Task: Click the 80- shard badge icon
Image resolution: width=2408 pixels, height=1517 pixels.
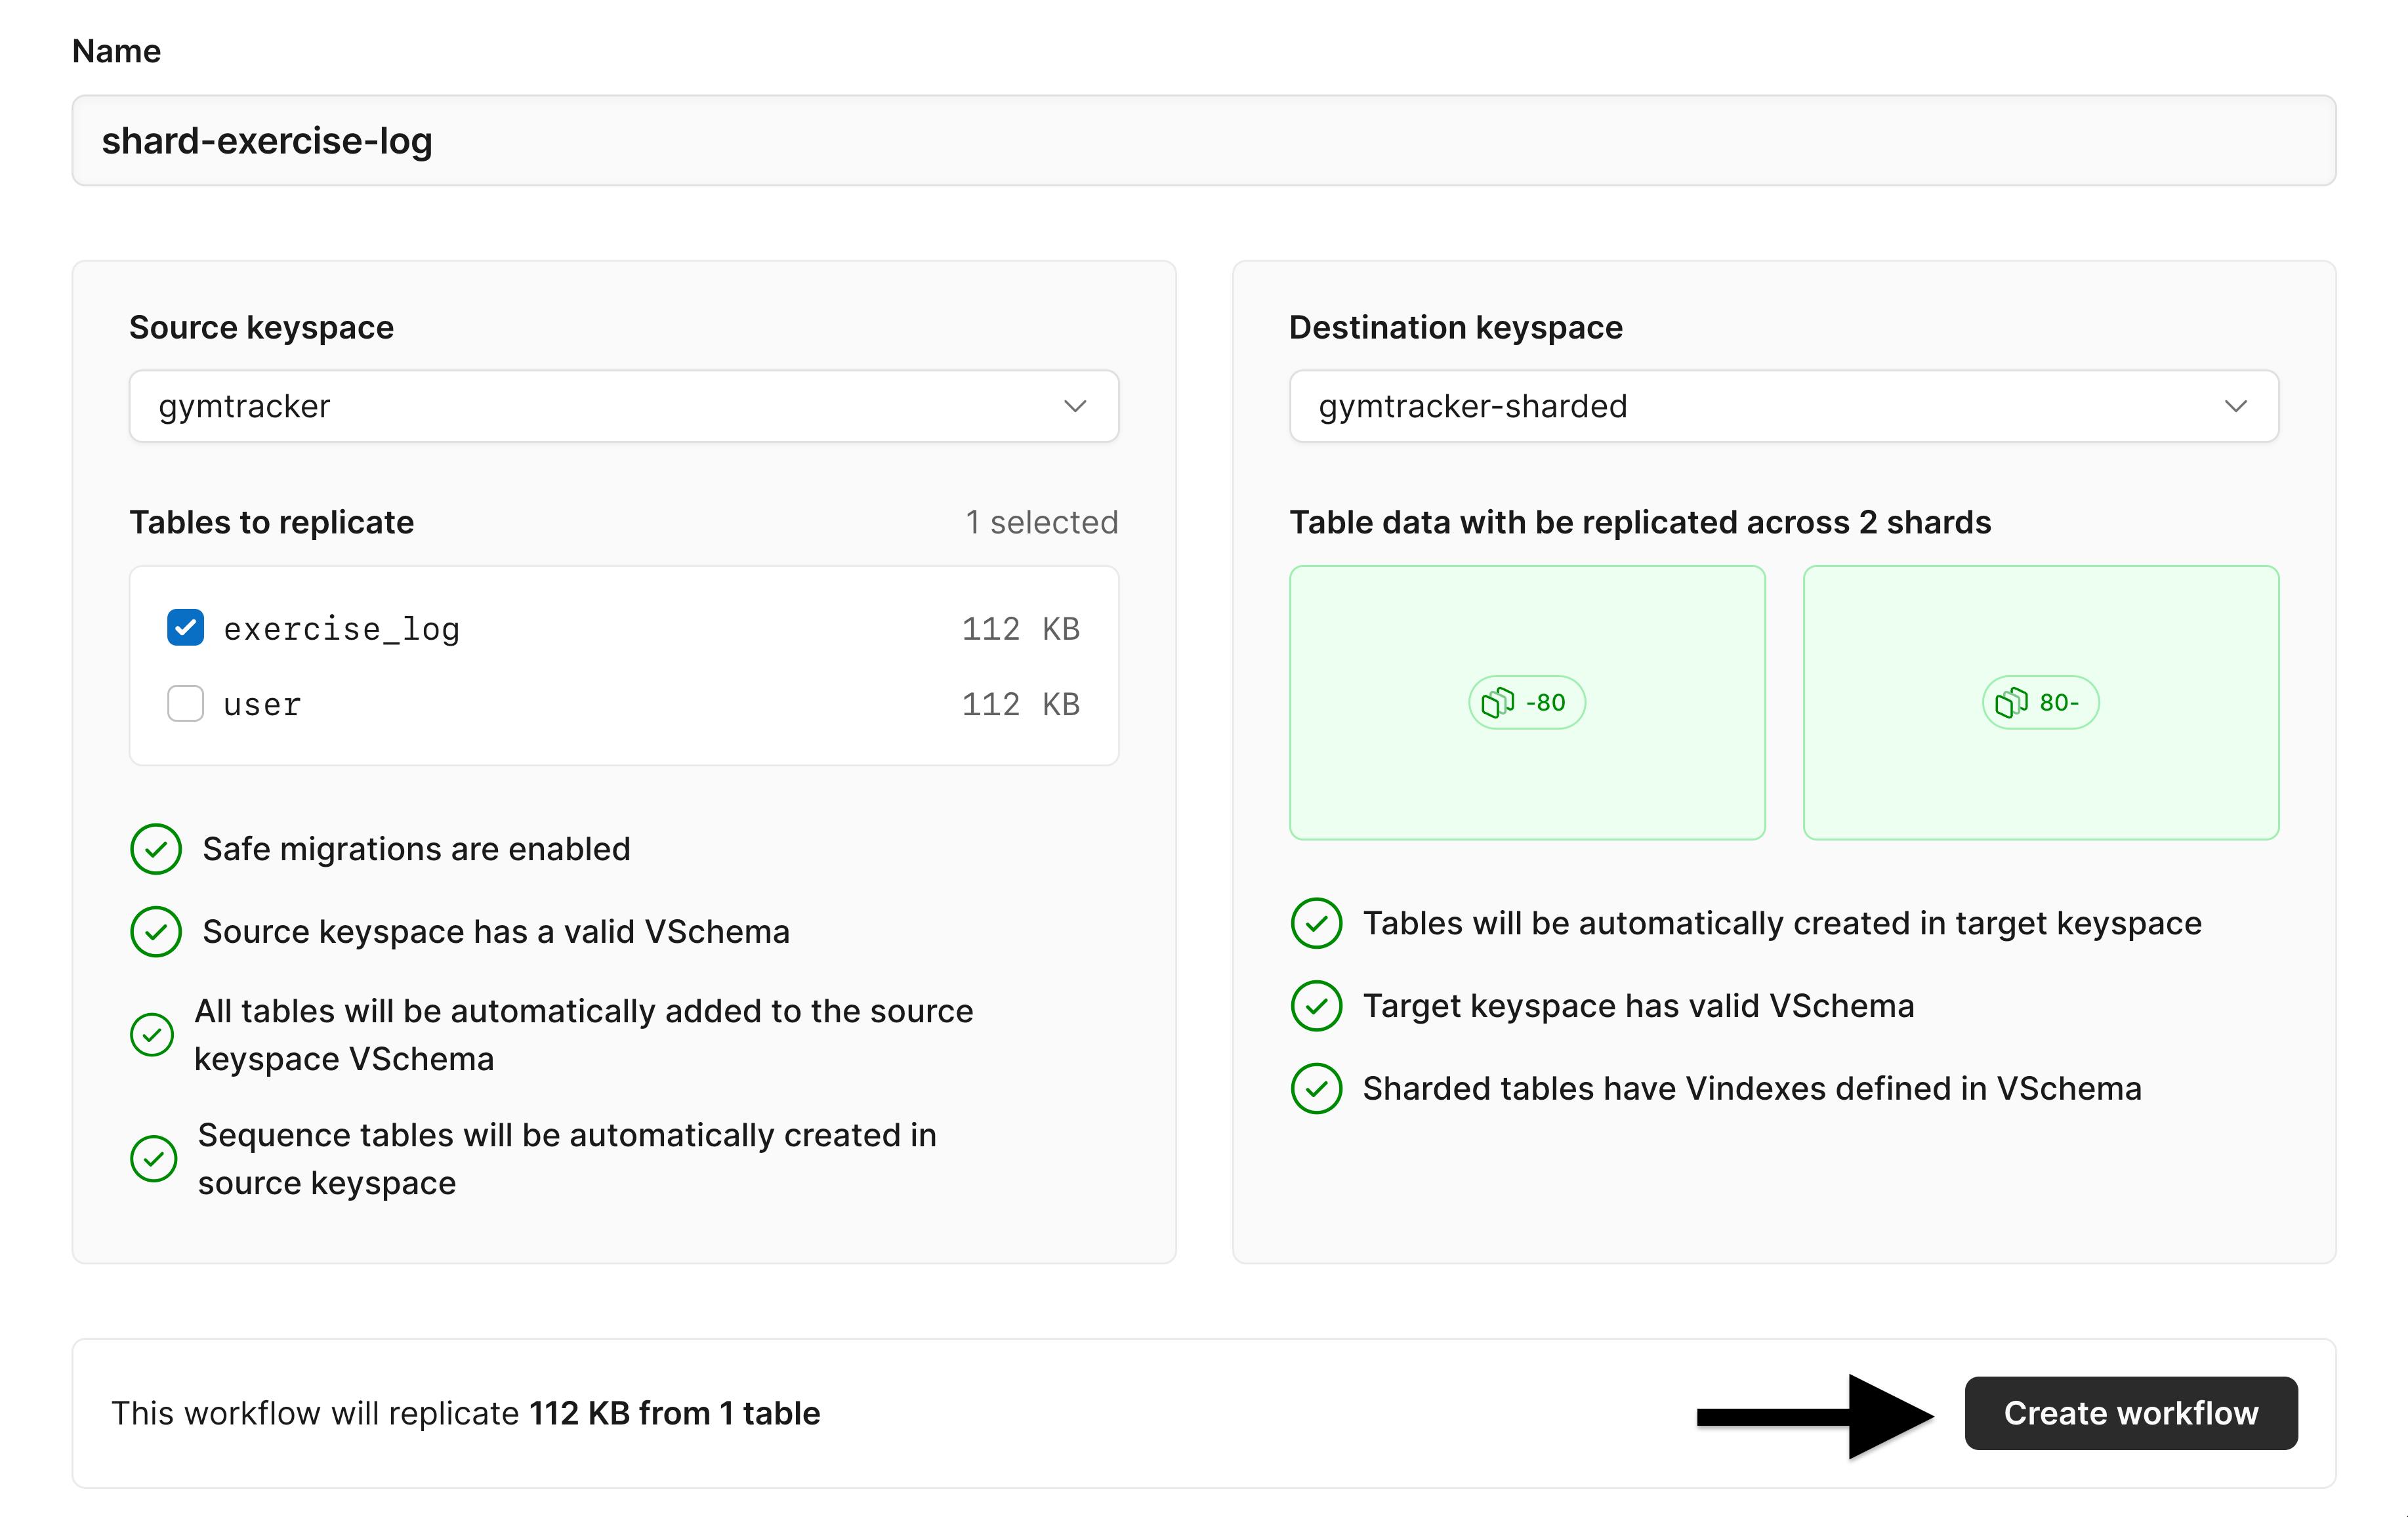Action: [2011, 702]
